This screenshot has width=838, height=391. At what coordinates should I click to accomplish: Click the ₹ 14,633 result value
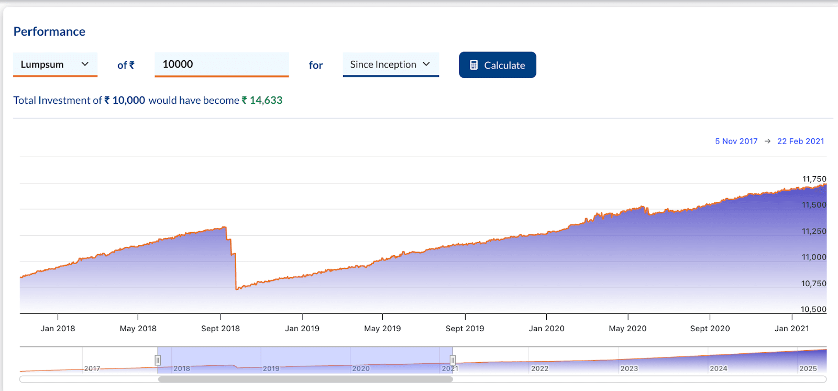tap(262, 100)
